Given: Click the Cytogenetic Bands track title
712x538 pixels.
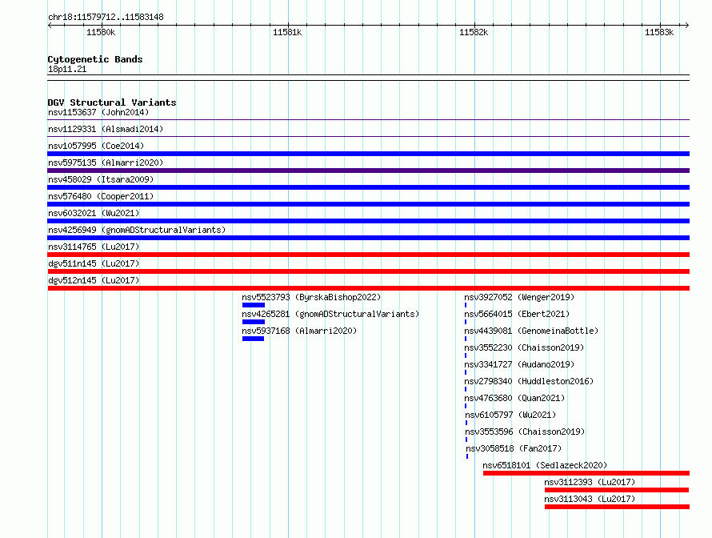Looking at the screenshot, I should tap(95, 59).
